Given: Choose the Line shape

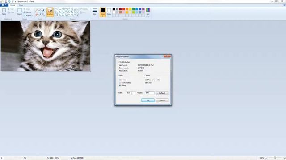Looking at the screenshot, I should (x=57, y=9).
